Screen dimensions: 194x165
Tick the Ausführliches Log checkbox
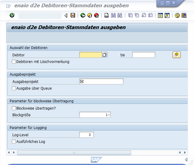[x=14, y=141]
